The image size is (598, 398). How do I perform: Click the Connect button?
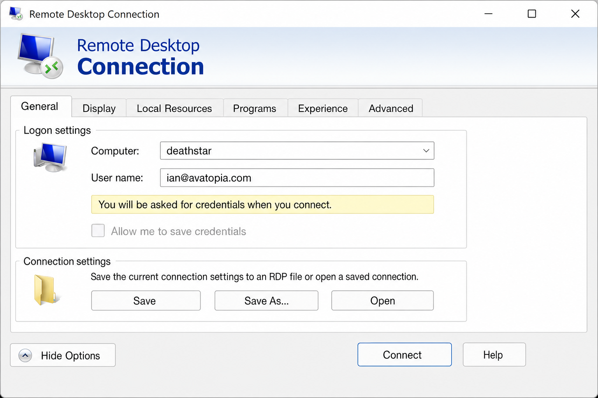[x=405, y=354]
